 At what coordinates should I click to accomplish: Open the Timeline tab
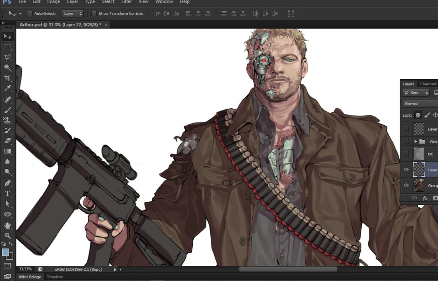[55, 277]
